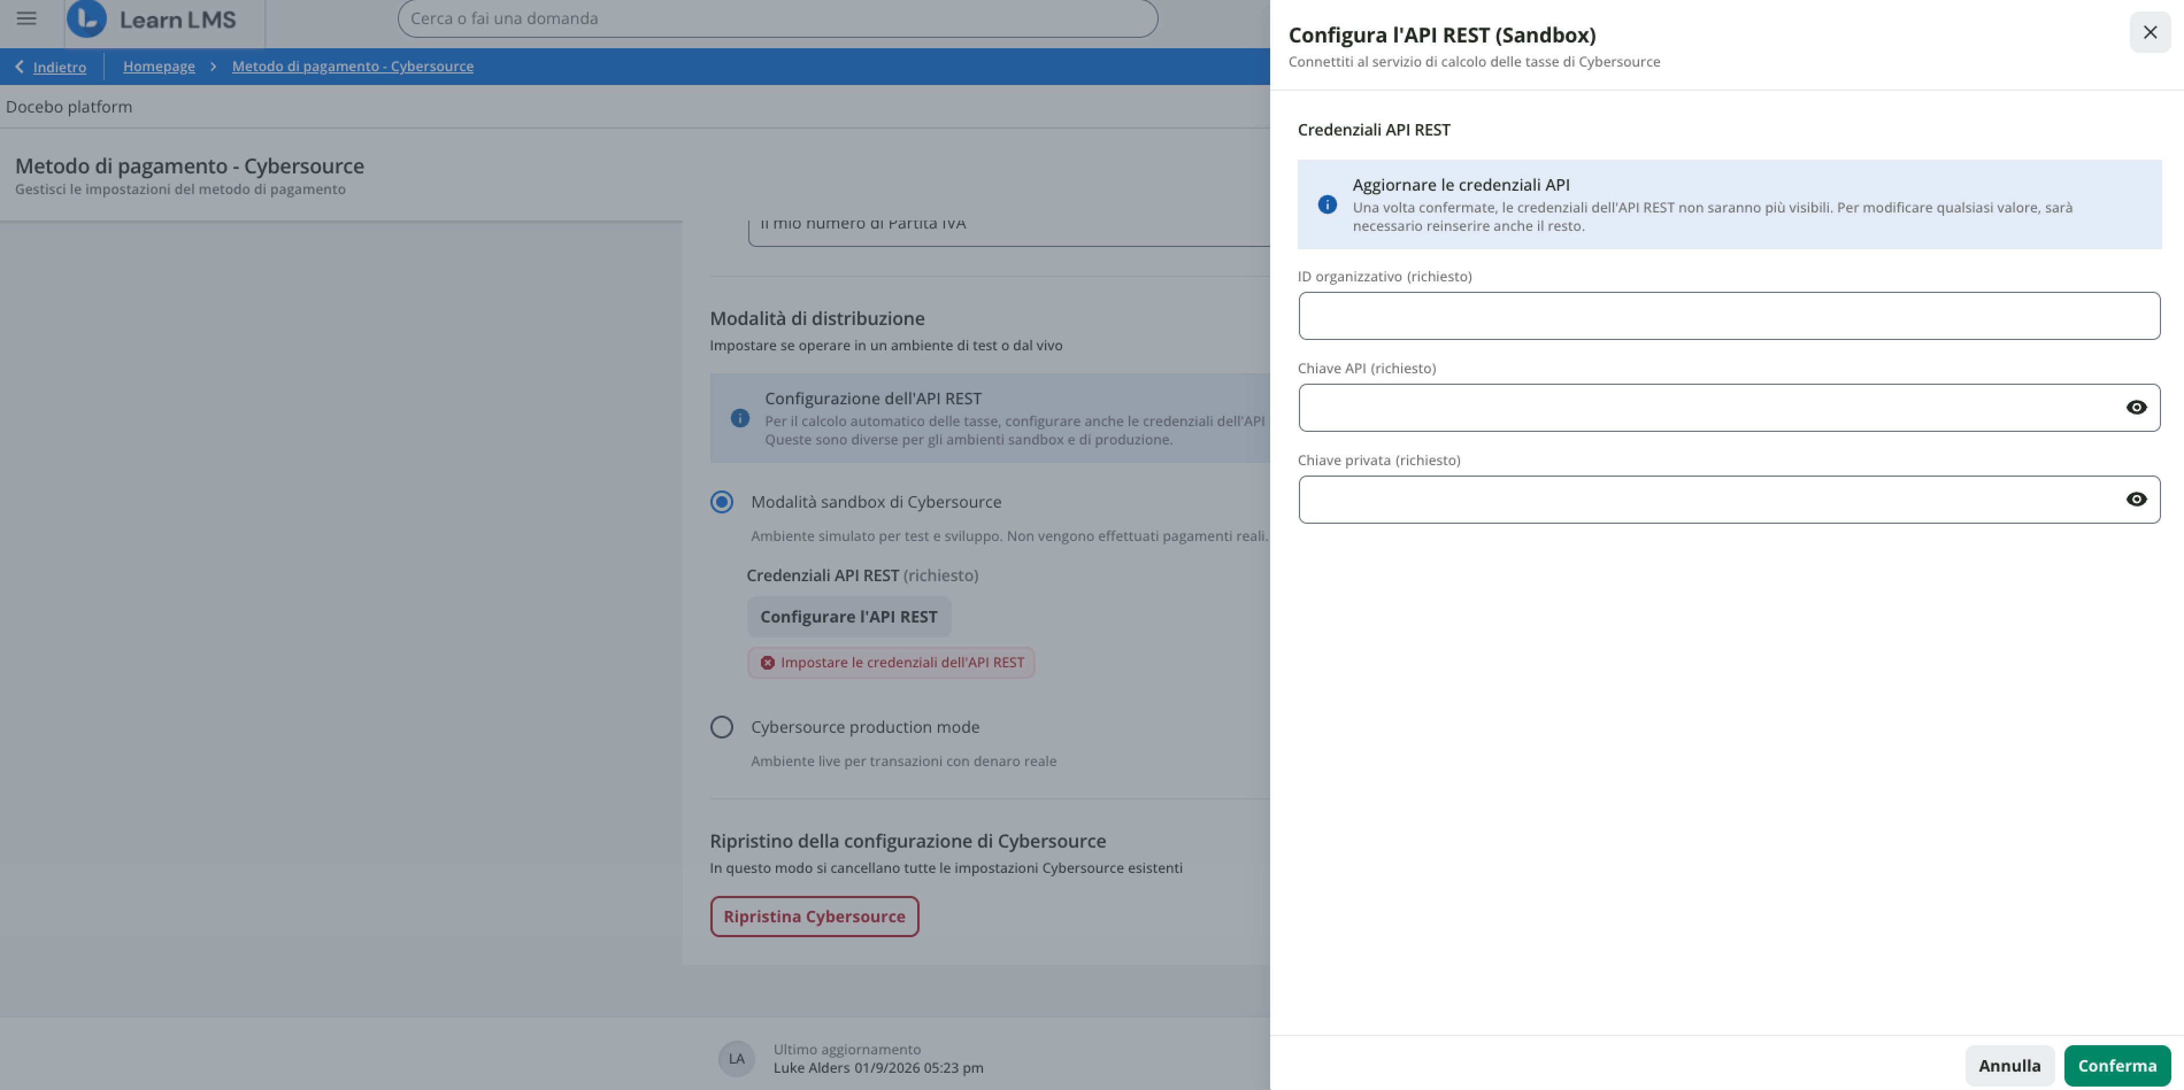Focus the ID organizzativo input field
The width and height of the screenshot is (2184, 1090).
1729,316
